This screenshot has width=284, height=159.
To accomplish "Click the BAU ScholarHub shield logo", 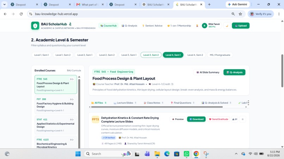I will click(35, 26).
